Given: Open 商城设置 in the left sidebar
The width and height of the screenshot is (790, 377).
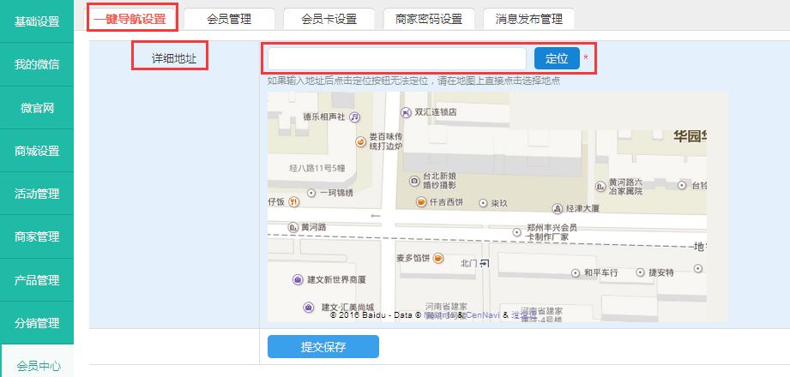Looking at the screenshot, I should (37, 151).
